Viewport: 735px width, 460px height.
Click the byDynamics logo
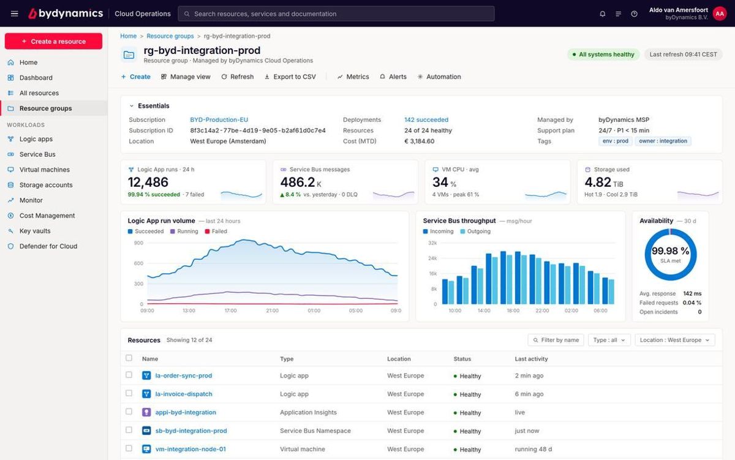(66, 13)
